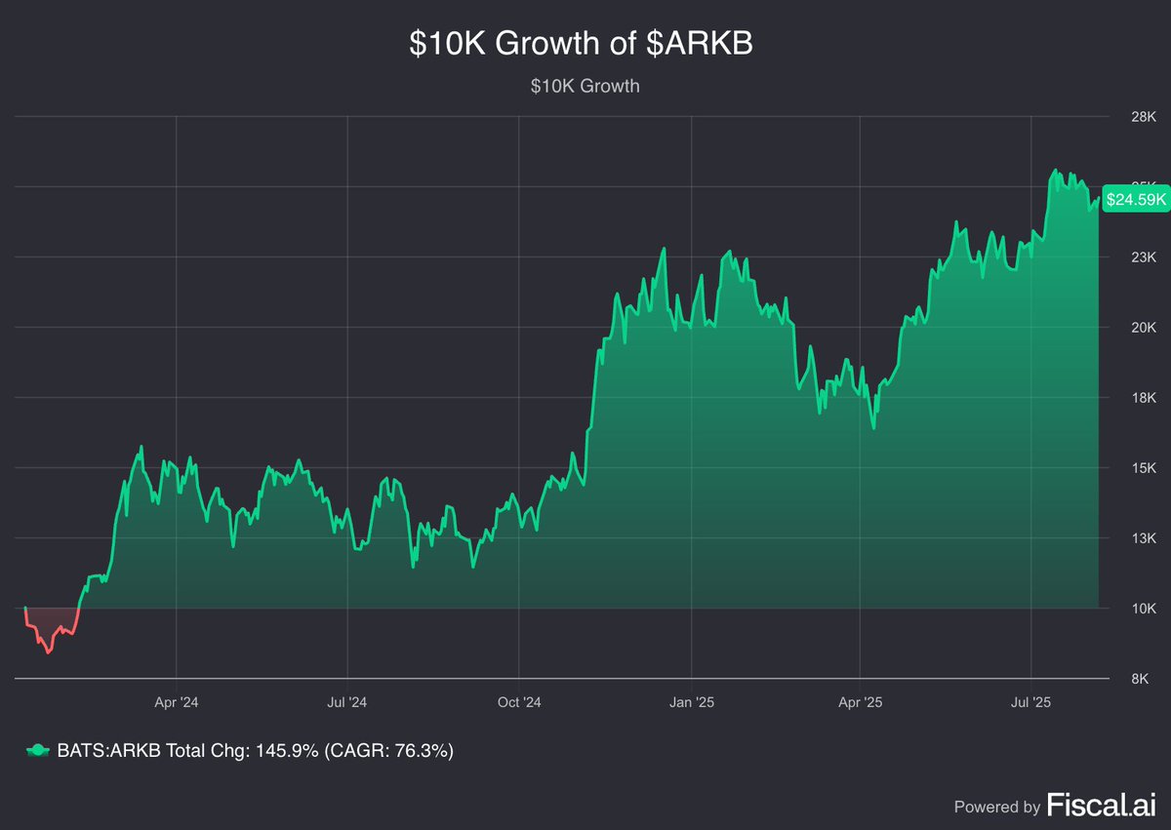This screenshot has height=830, width=1171.
Task: Click the Fiscal.ai logo
Action: [1102, 806]
